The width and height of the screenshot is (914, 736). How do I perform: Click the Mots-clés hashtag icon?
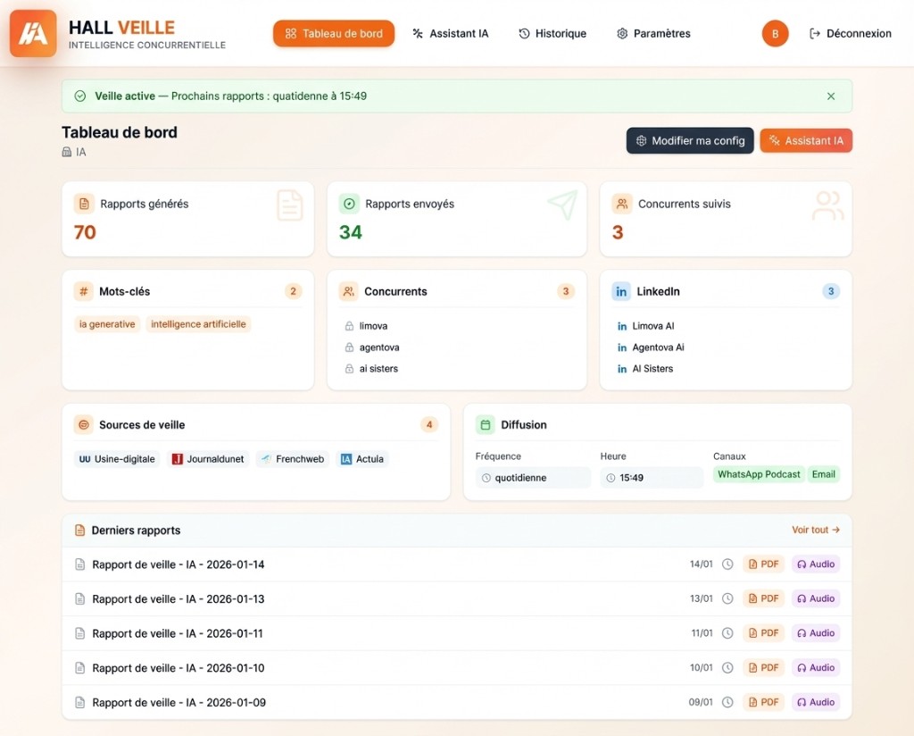[x=83, y=291]
